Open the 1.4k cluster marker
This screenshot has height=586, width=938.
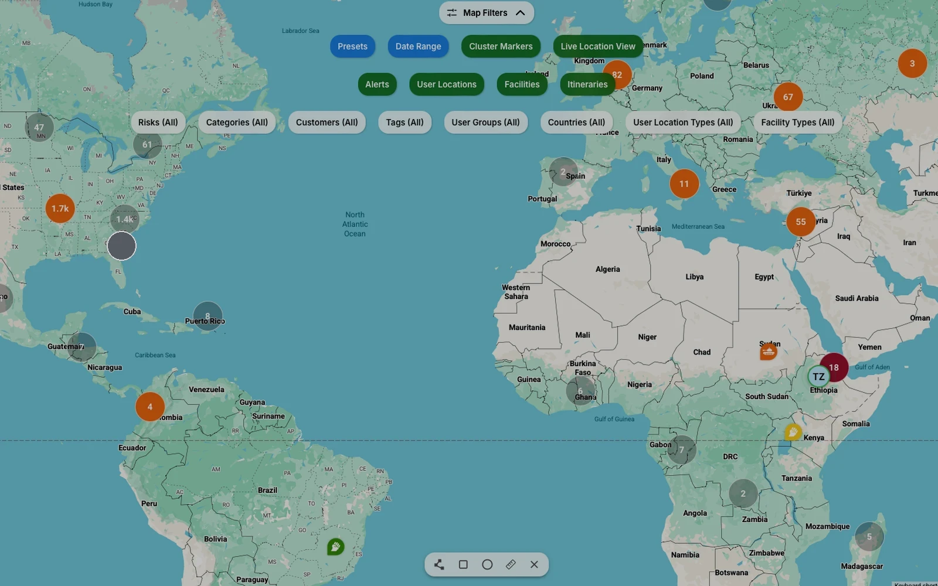tap(124, 219)
